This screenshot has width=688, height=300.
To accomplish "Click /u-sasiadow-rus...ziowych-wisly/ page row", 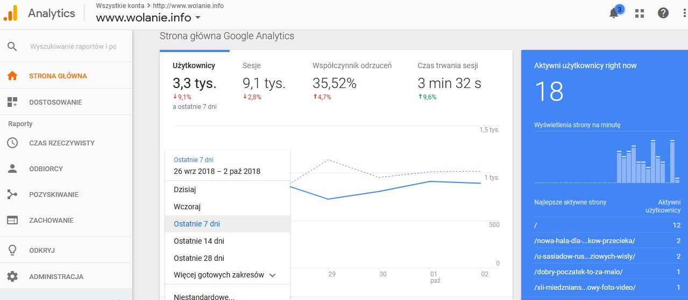I will [607, 256].
